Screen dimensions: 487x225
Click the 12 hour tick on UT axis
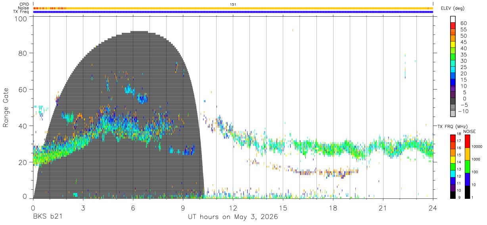coord(233,208)
